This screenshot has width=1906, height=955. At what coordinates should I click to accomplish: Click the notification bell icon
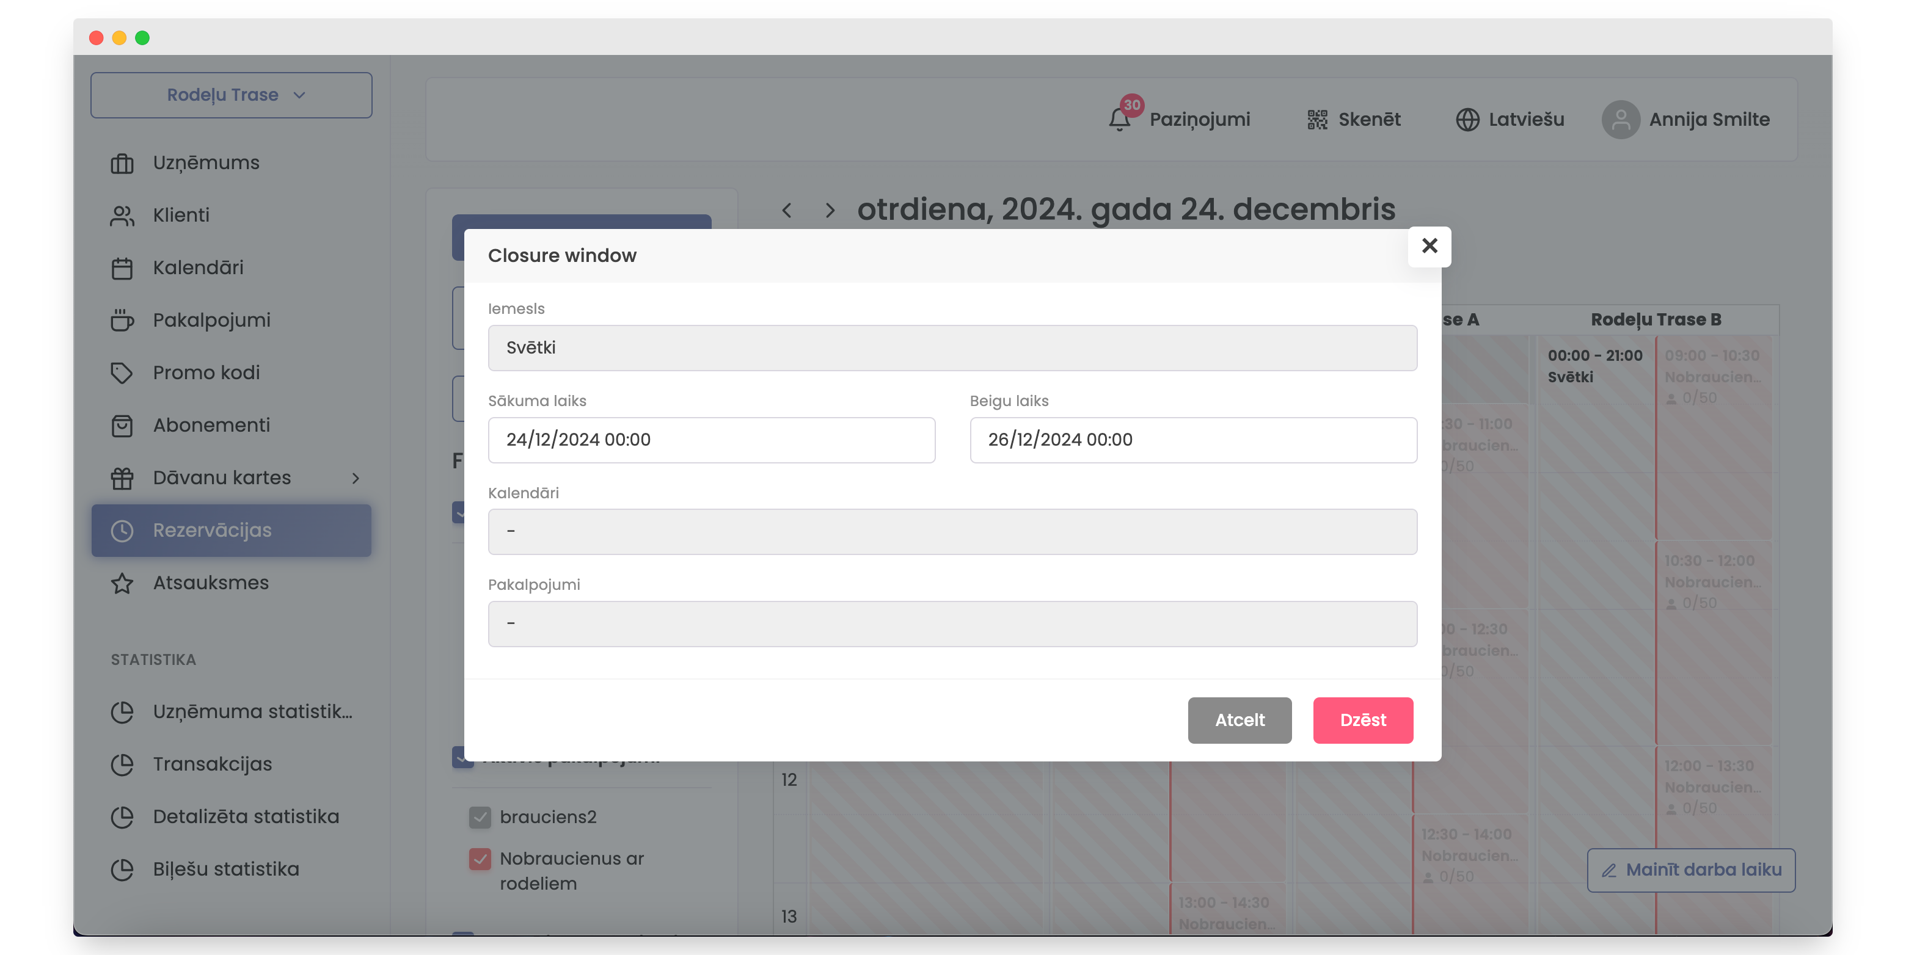1119,119
